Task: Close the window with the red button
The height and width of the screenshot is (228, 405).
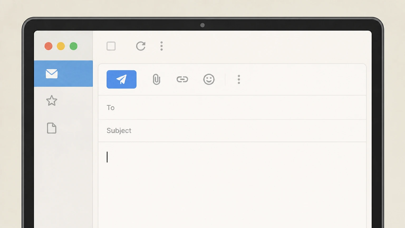Action: (x=49, y=46)
